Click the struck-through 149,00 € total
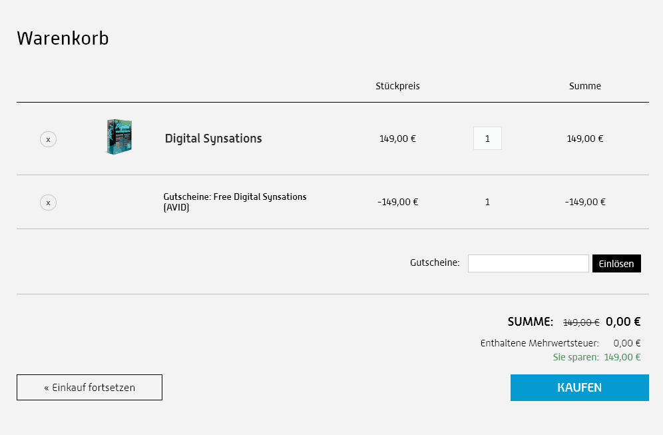 pos(581,322)
